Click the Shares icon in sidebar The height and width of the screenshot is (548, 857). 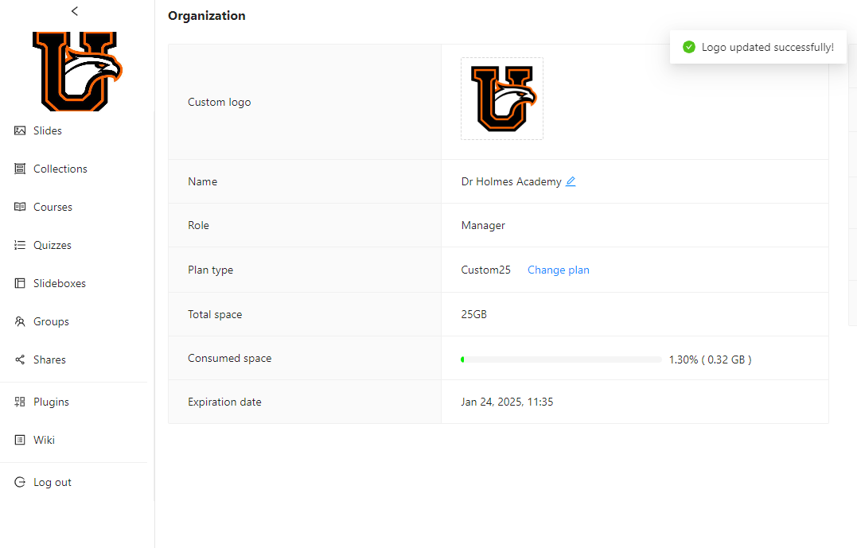pyautogui.click(x=20, y=360)
